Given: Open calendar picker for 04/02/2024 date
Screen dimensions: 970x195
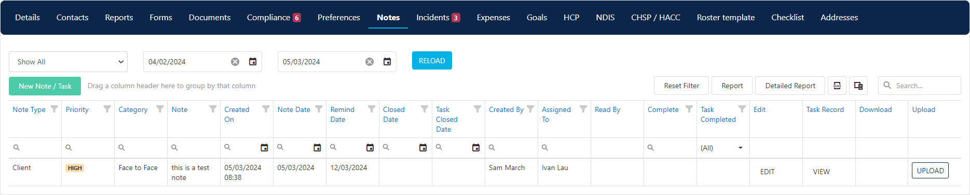Looking at the screenshot, I should click(x=253, y=62).
